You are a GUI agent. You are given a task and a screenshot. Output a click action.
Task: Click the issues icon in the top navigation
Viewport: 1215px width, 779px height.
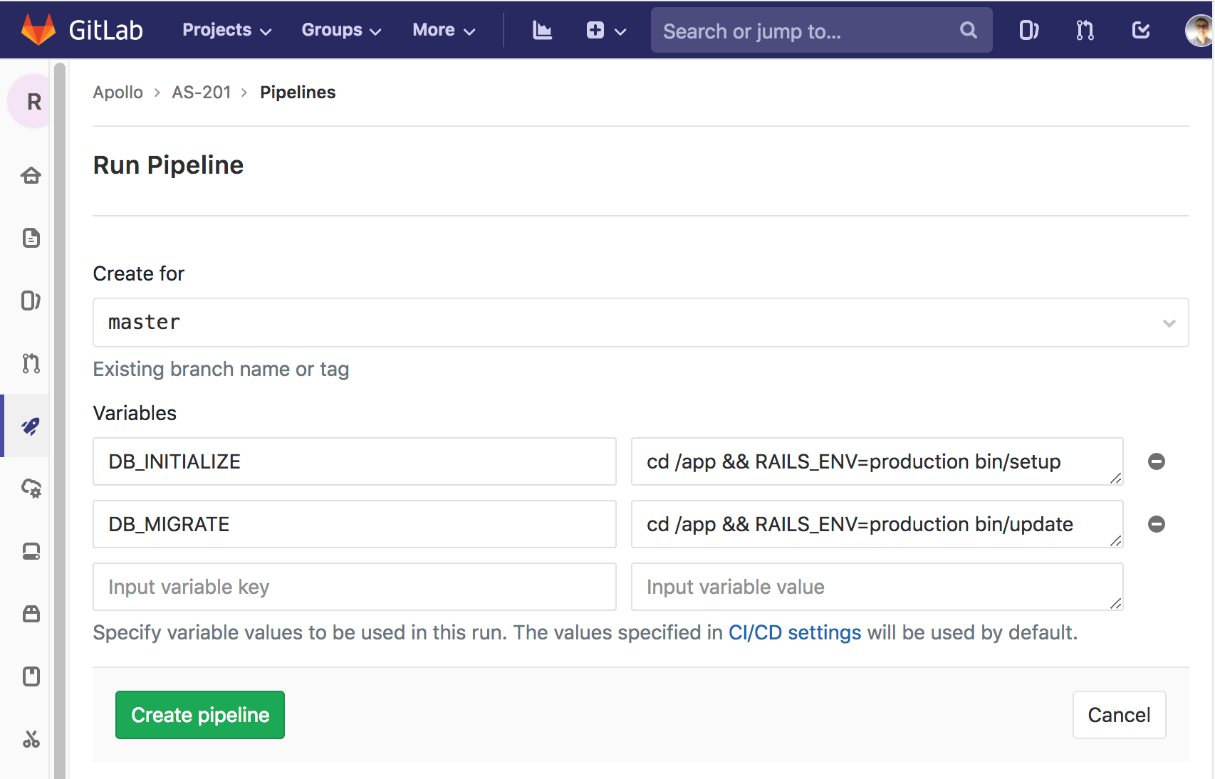pos(1028,30)
